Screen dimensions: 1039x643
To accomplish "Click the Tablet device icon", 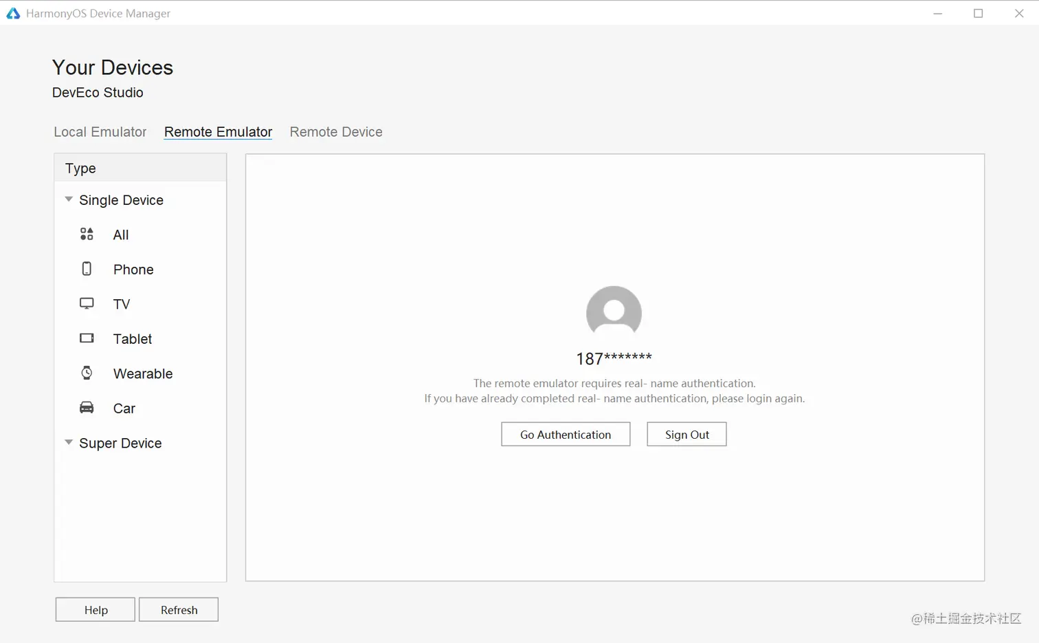I will pyautogui.click(x=87, y=338).
